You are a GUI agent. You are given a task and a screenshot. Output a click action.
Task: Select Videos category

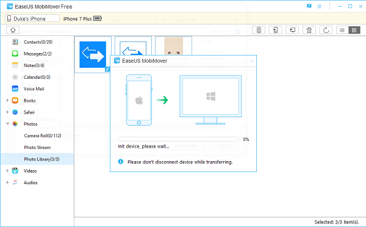point(30,171)
